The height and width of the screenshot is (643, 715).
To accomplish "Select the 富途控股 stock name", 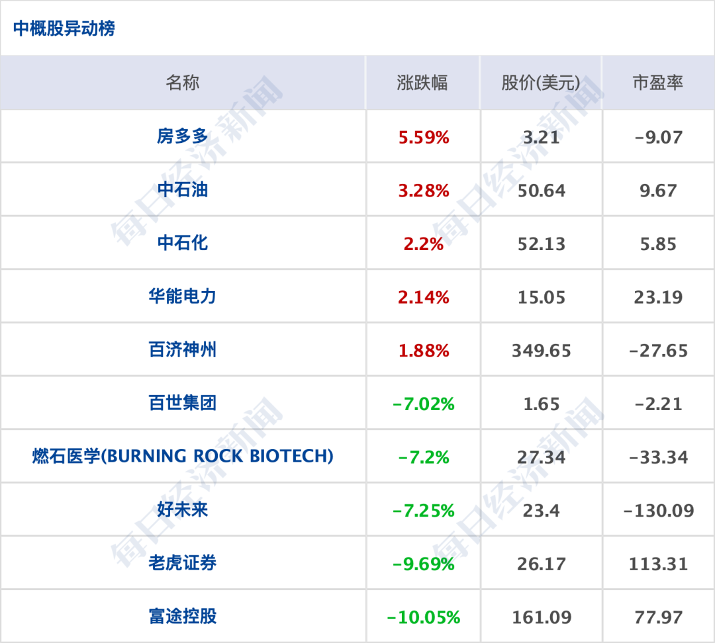I will (183, 617).
